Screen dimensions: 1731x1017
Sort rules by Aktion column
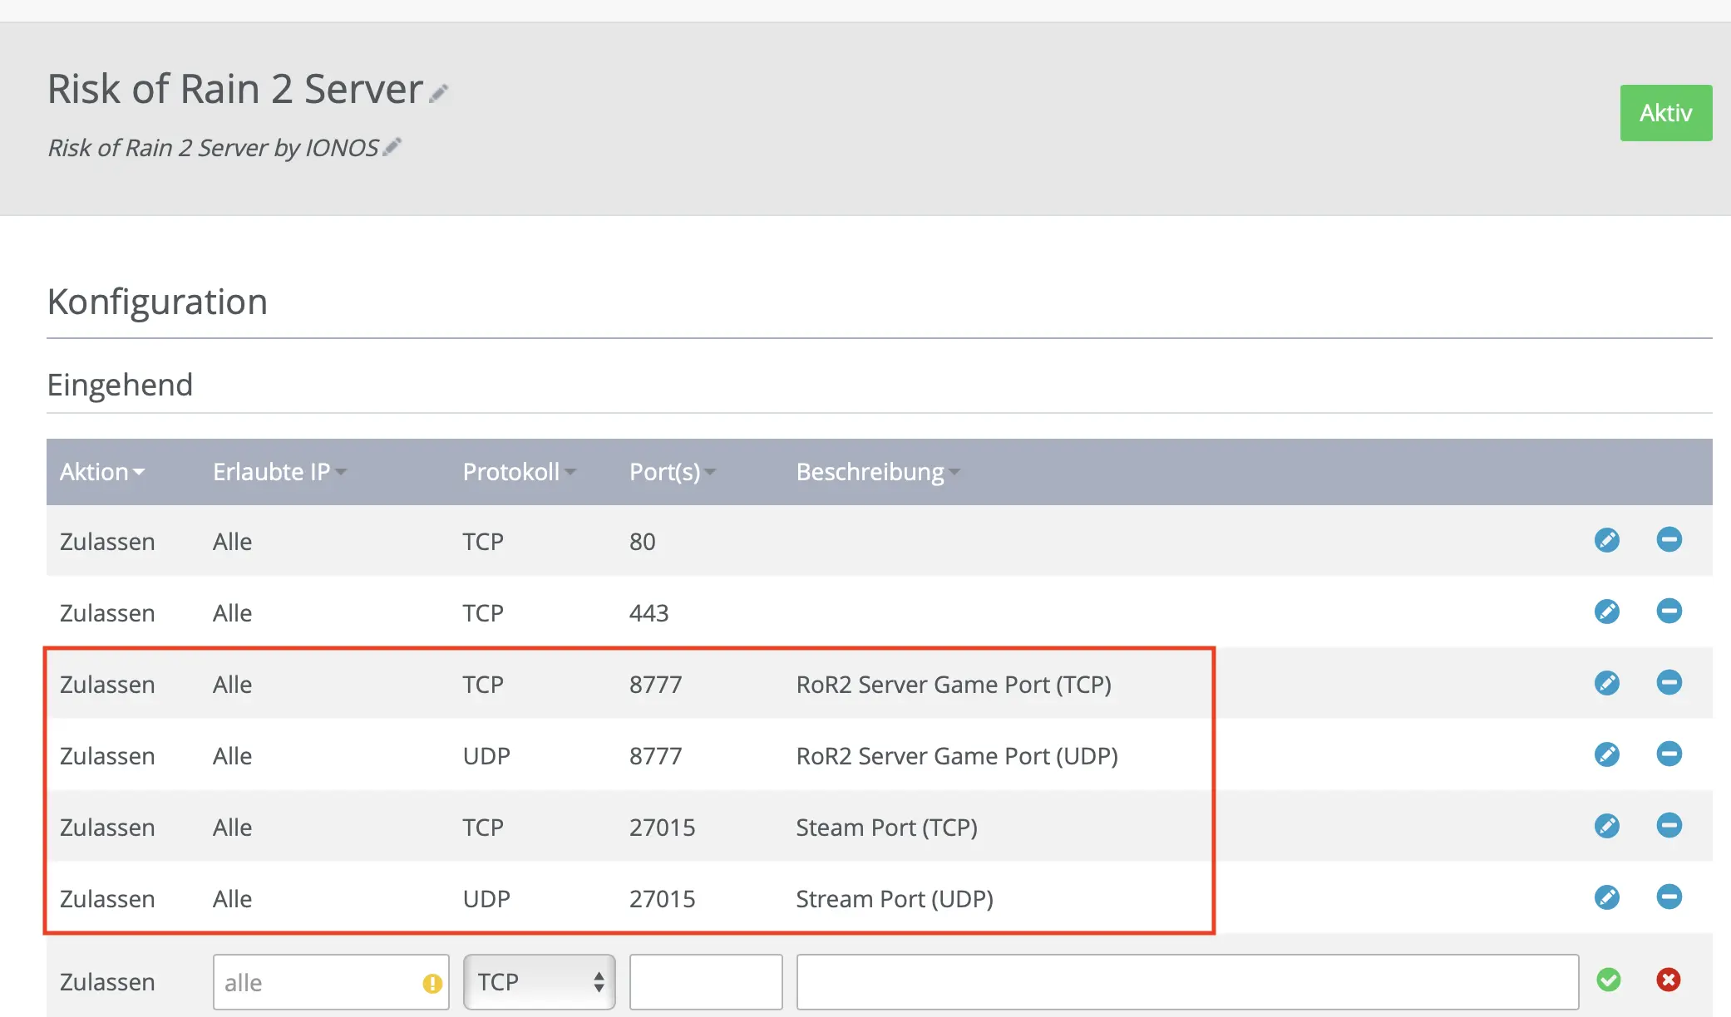click(101, 472)
